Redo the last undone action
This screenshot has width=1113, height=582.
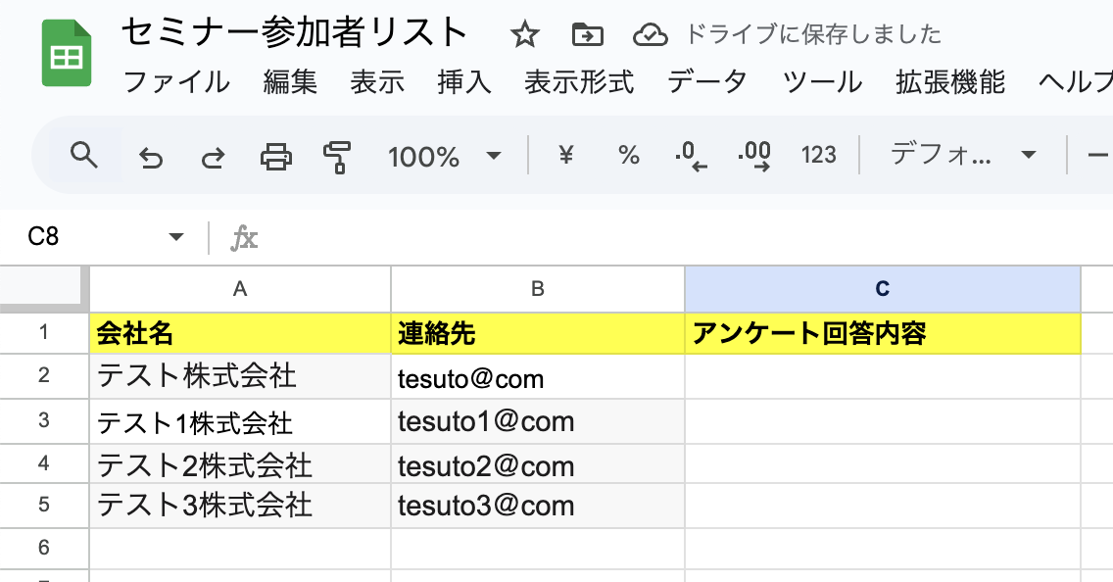(x=212, y=156)
